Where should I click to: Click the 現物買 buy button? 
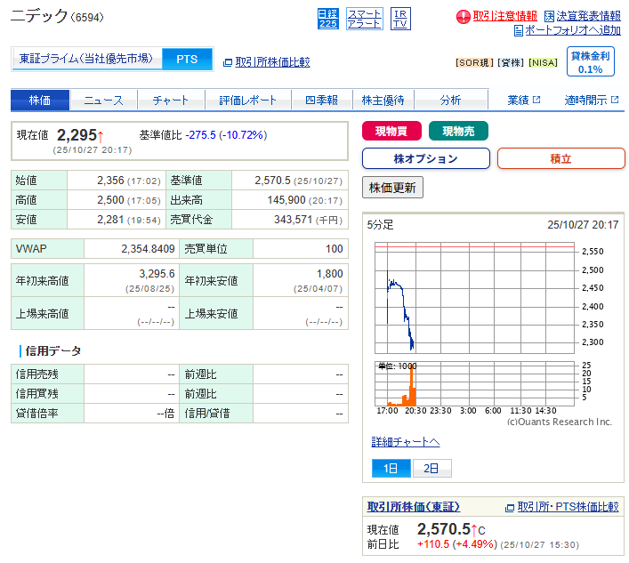[x=391, y=131]
